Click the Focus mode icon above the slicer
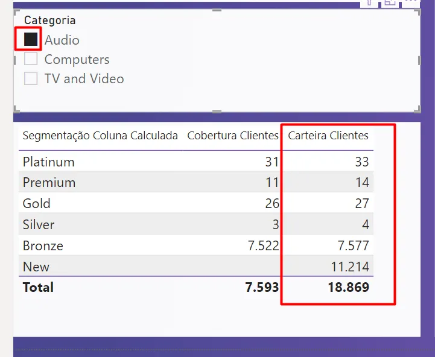Viewport: 435px width, 357px height. coord(390,2)
